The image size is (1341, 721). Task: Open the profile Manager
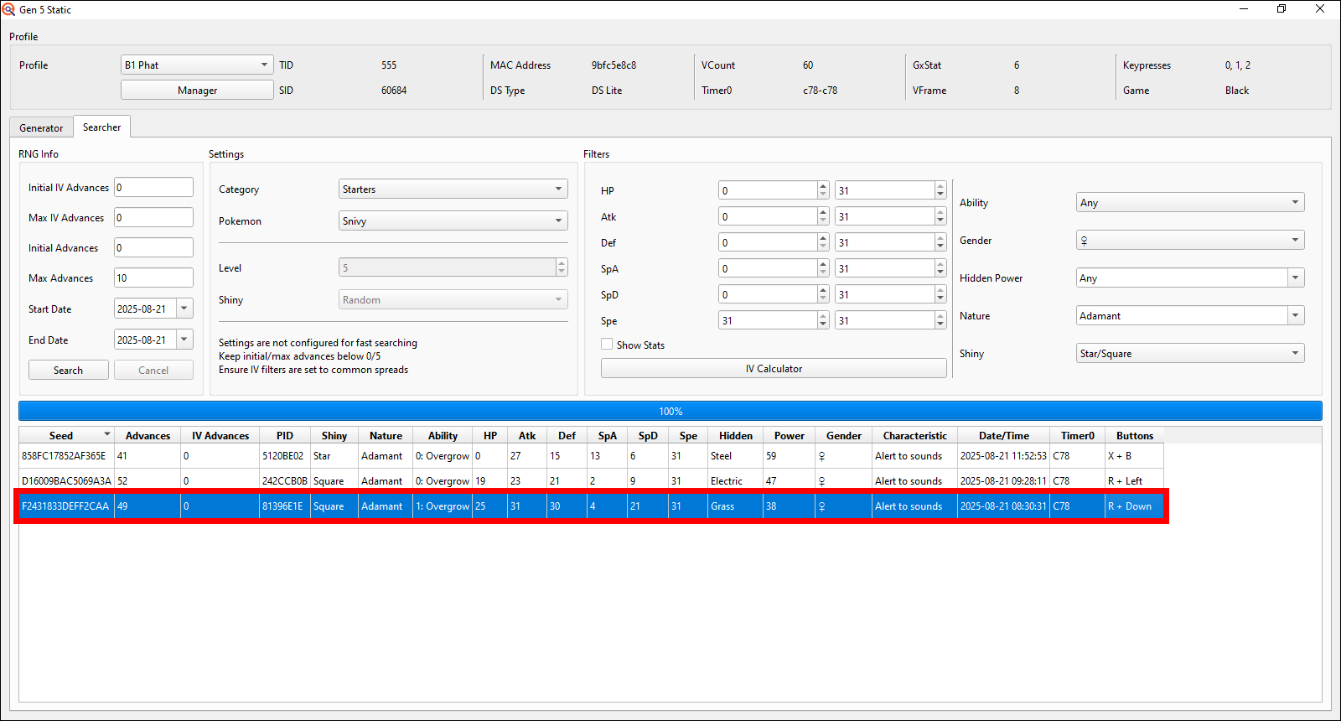(x=197, y=91)
